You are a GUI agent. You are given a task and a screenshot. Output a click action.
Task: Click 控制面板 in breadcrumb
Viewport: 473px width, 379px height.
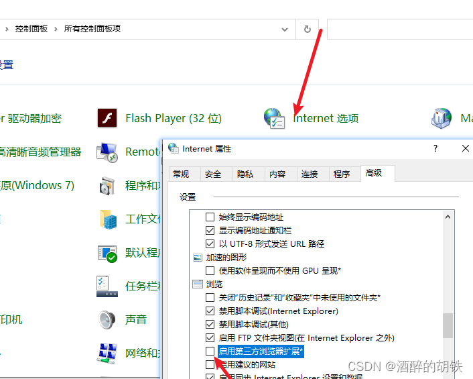point(31,29)
